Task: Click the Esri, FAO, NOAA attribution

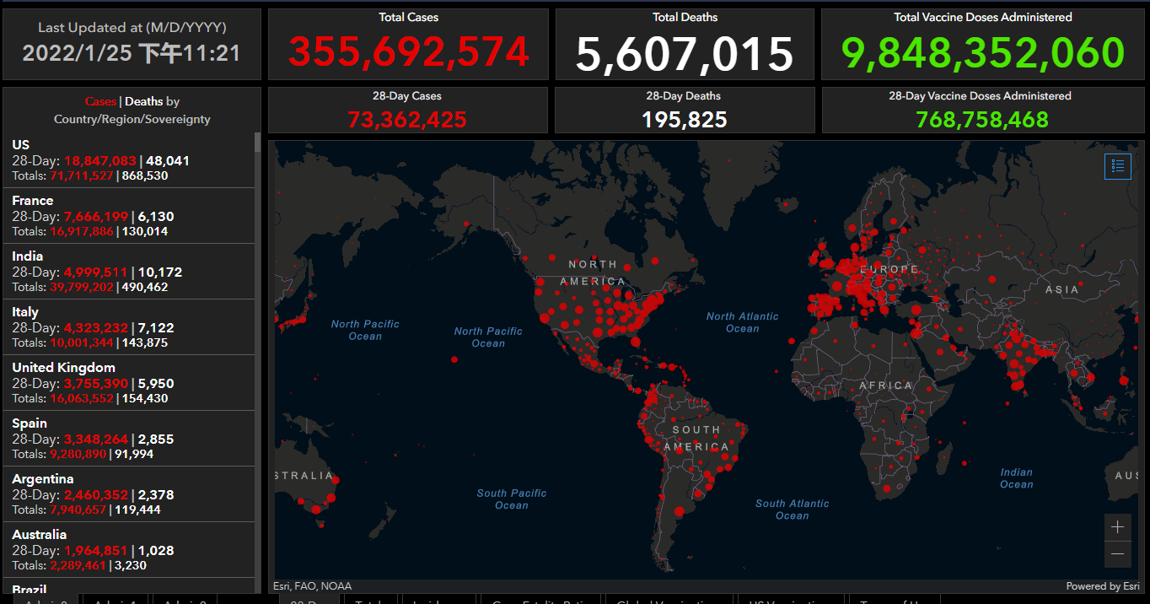Action: (x=312, y=586)
